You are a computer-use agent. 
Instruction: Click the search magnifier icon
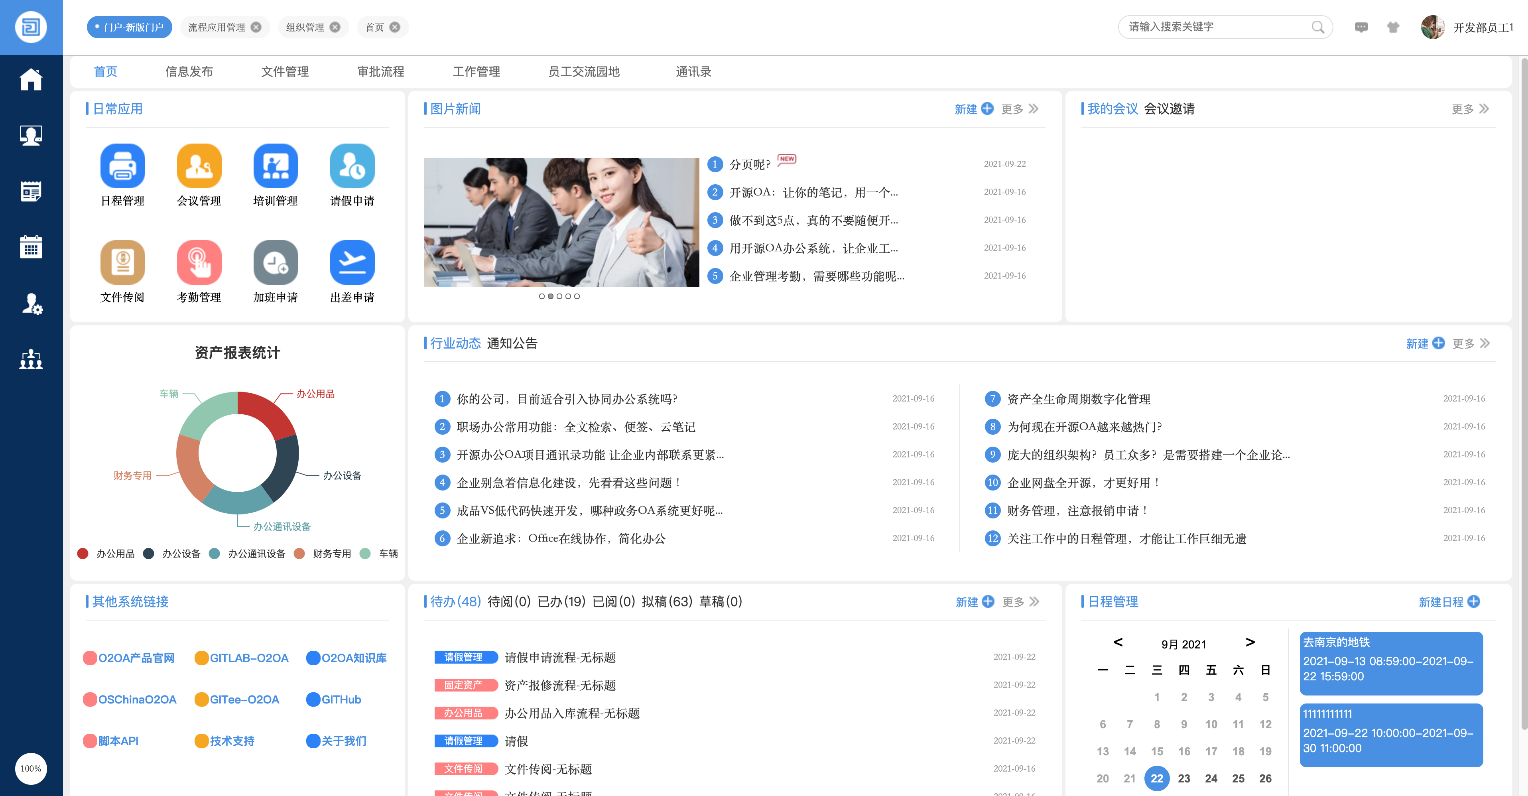(x=1317, y=27)
